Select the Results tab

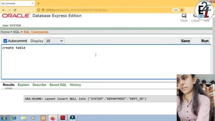[x=9, y=85]
